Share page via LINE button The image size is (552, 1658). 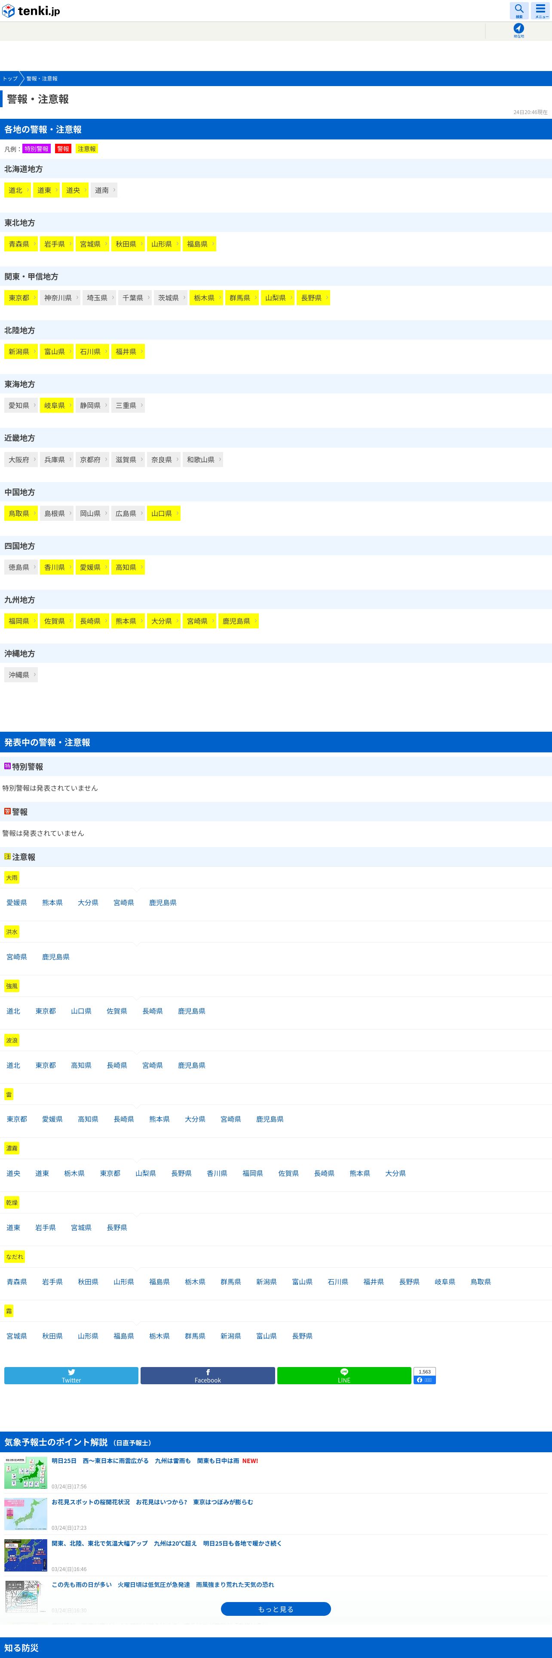tap(344, 1376)
